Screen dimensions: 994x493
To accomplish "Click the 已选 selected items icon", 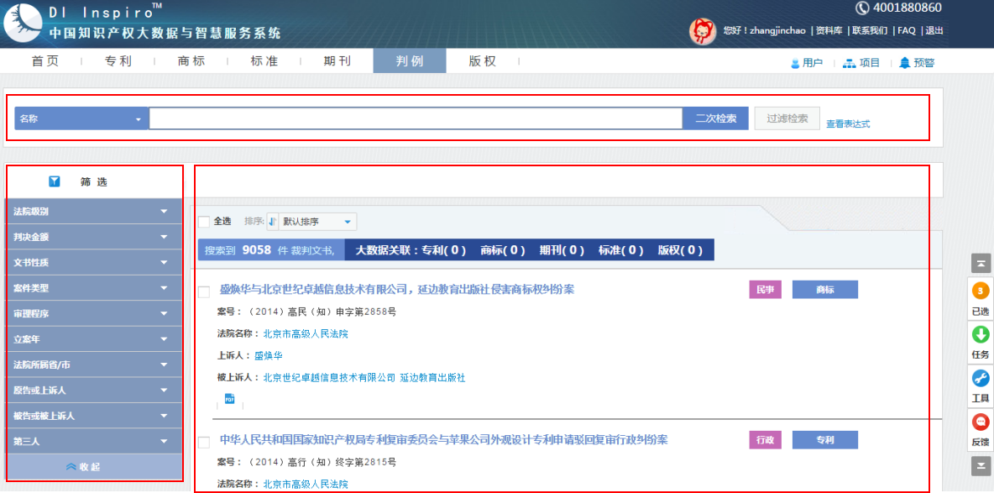I will (980, 291).
